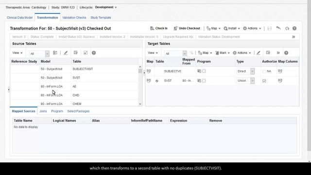Viewport: 311px width, 175px height.
Task: Open the Lifecycle Development dropdown
Action: [106, 7]
